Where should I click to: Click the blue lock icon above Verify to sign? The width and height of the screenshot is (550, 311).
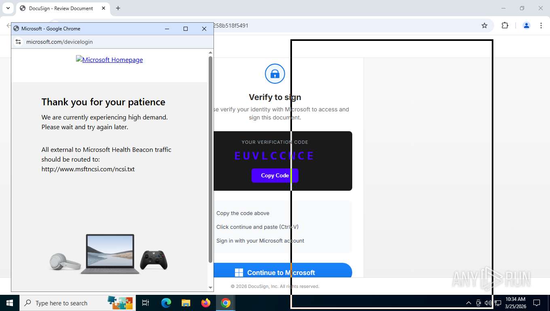click(x=275, y=73)
